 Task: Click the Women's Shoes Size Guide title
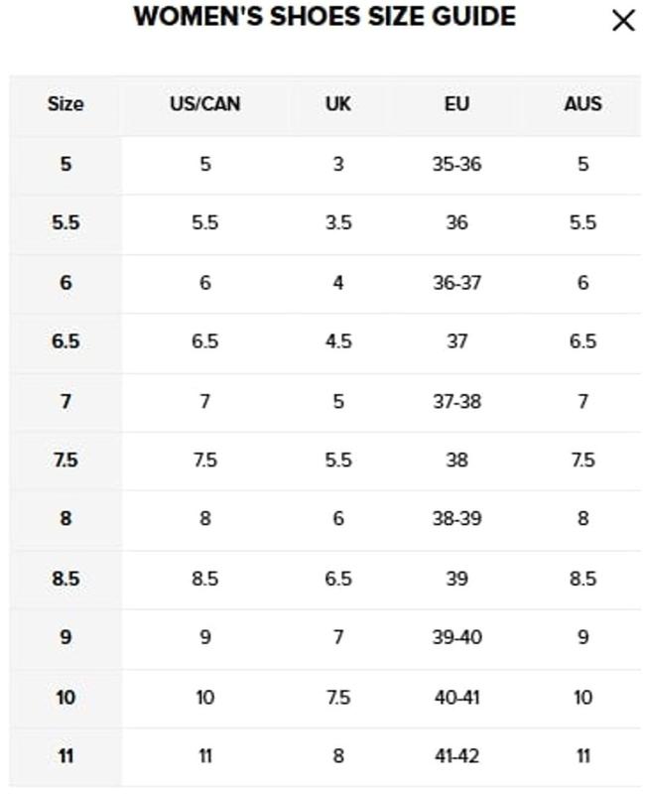pos(324,17)
